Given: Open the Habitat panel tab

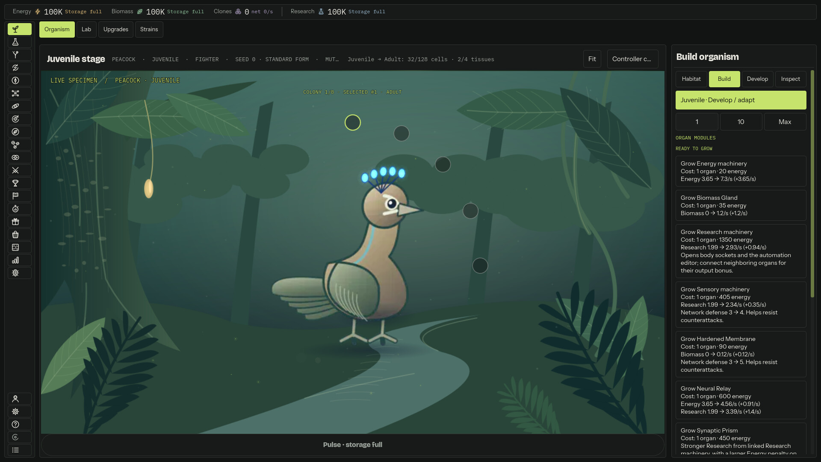Looking at the screenshot, I should pos(691,79).
